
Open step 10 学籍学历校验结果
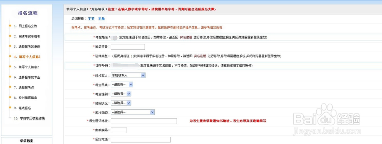(x=29, y=118)
